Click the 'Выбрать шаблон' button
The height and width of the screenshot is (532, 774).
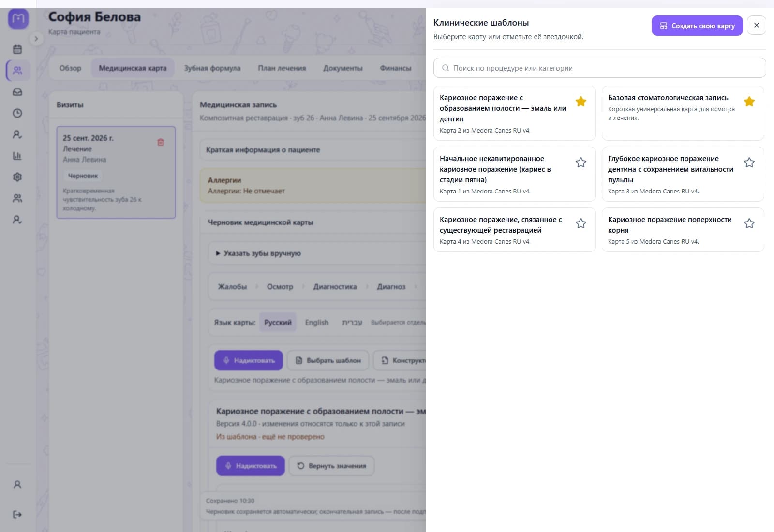(328, 360)
